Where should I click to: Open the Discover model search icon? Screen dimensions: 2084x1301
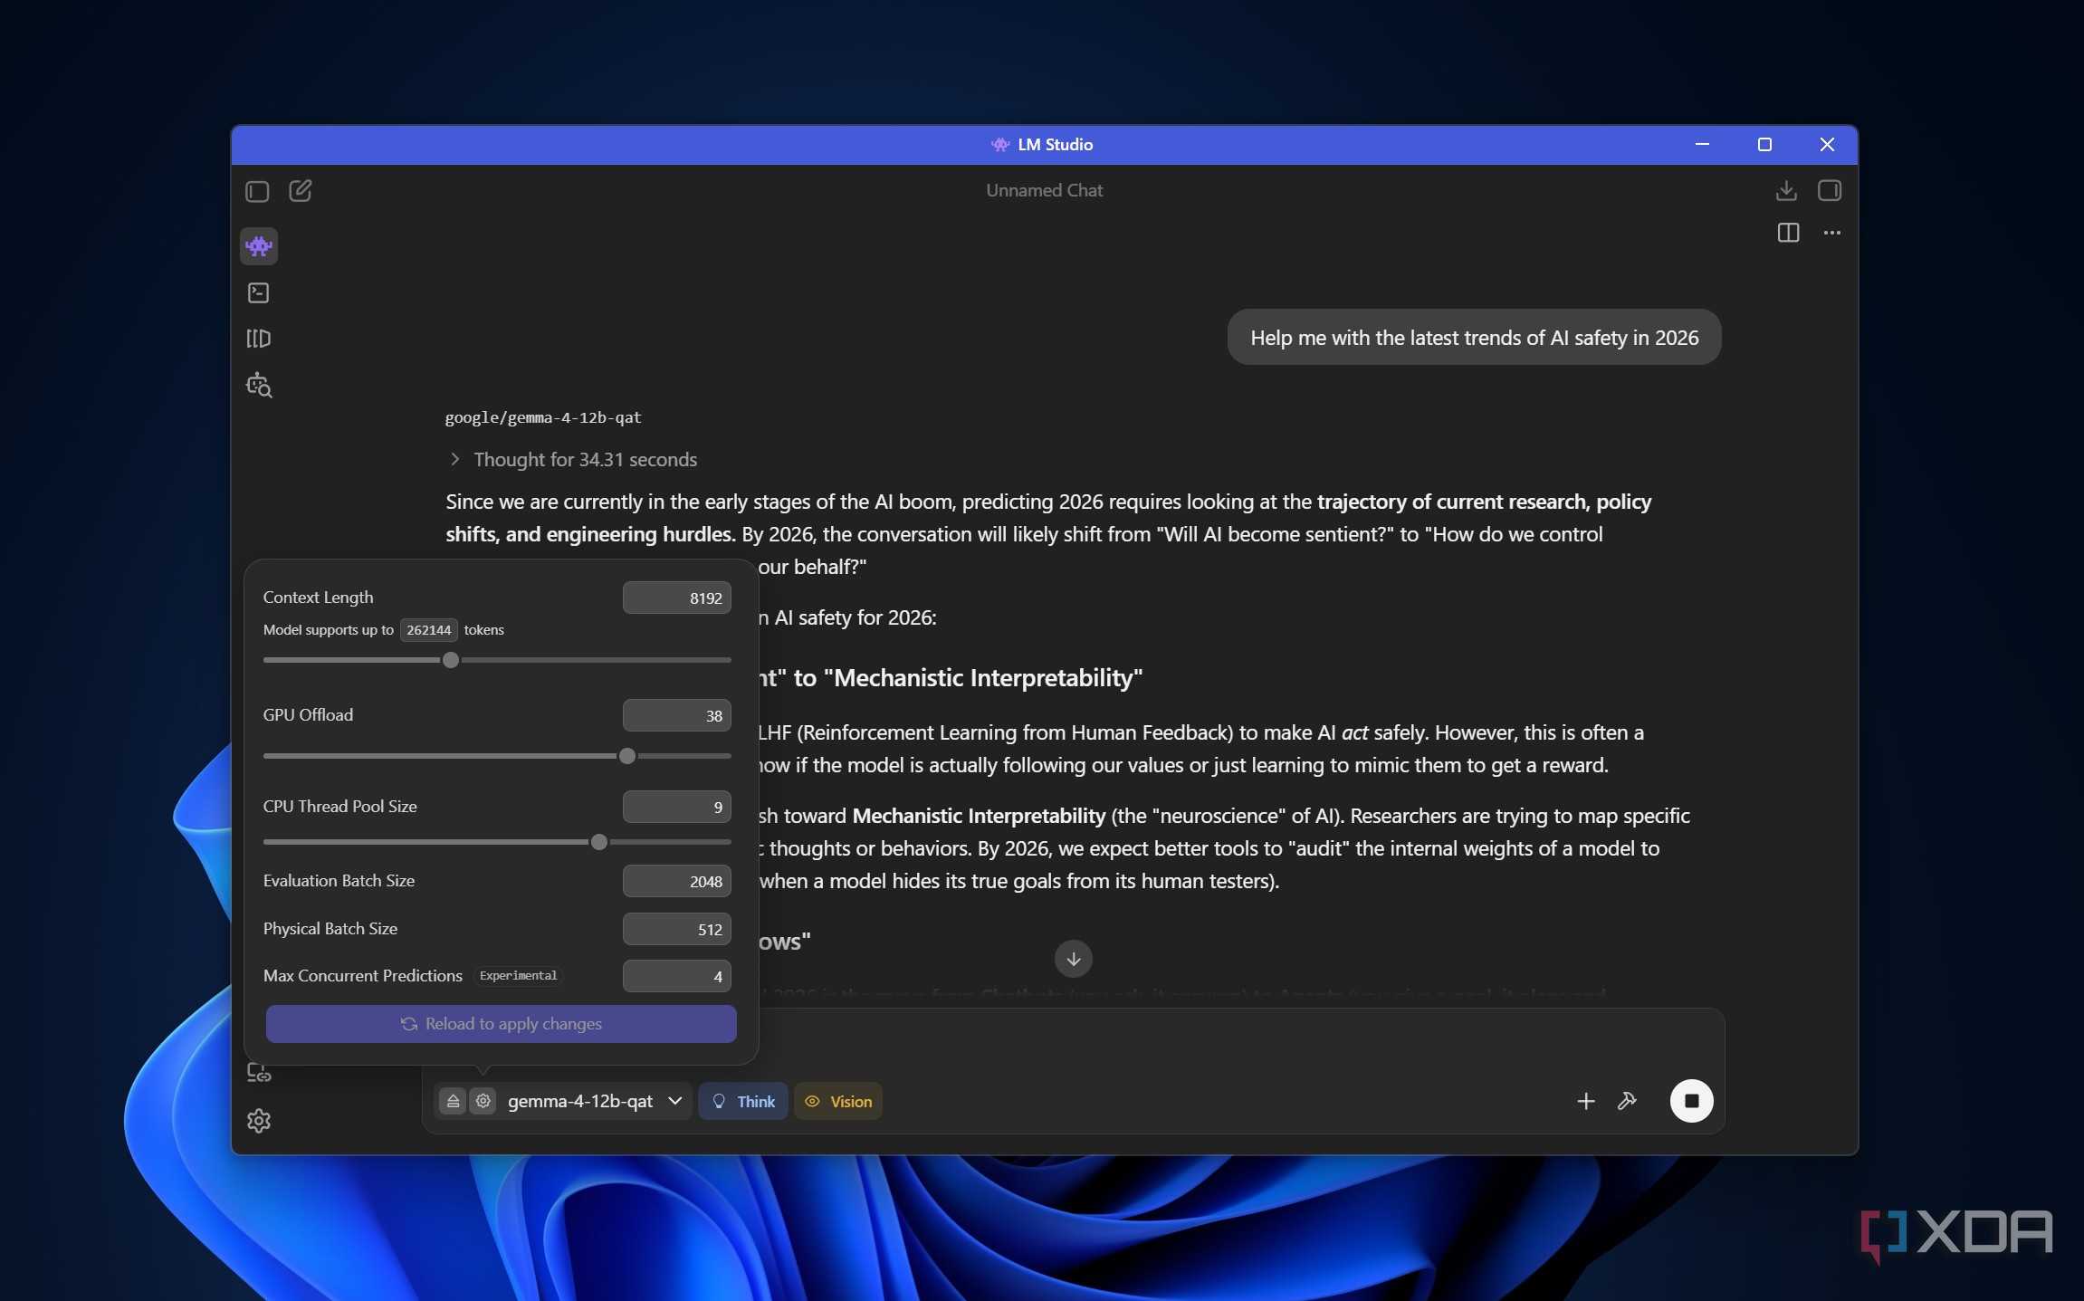[259, 385]
